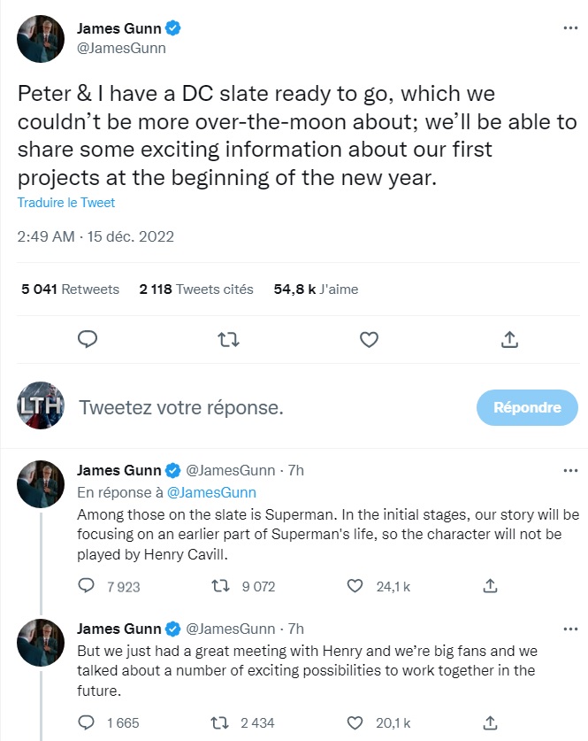Screen dimensions: 588x741
Task: Retweet the Superman reply with 9 072 retweets
Action: [220, 586]
